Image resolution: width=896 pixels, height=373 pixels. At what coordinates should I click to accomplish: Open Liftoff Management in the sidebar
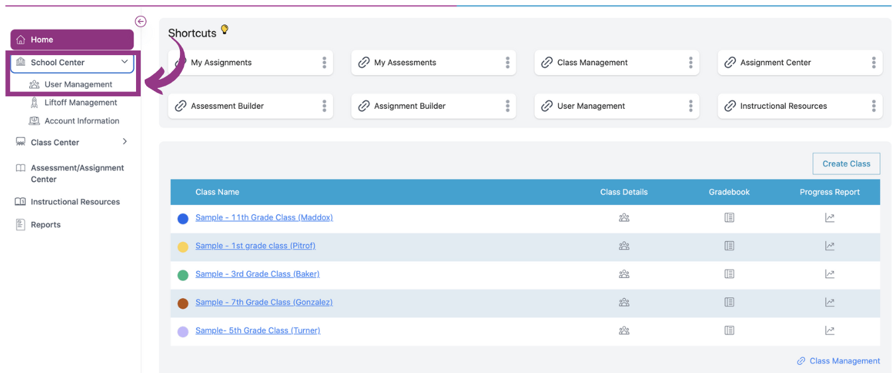(x=74, y=103)
